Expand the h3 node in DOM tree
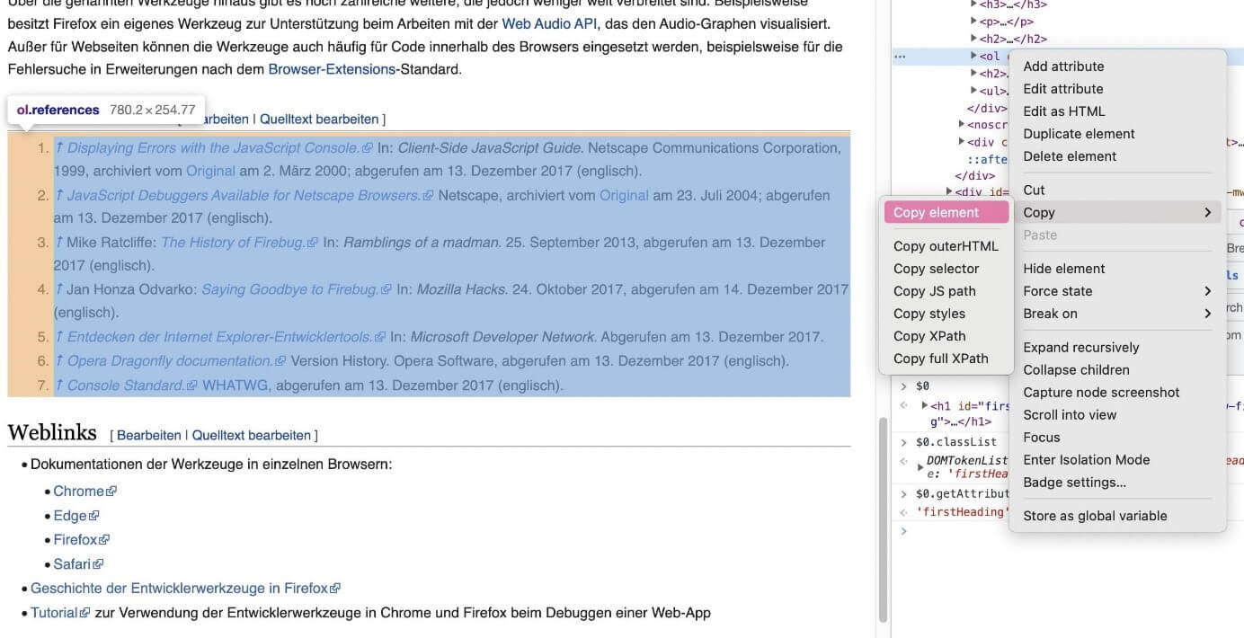The width and height of the screenshot is (1244, 638). (x=974, y=4)
